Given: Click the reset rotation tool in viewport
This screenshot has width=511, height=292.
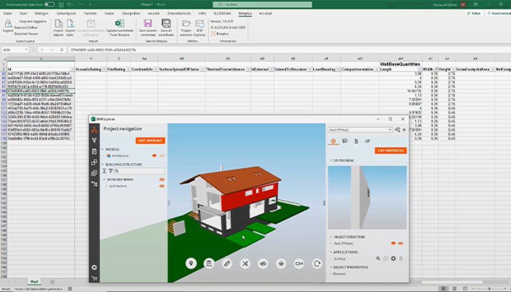Looking at the screenshot, I should click(x=317, y=263).
